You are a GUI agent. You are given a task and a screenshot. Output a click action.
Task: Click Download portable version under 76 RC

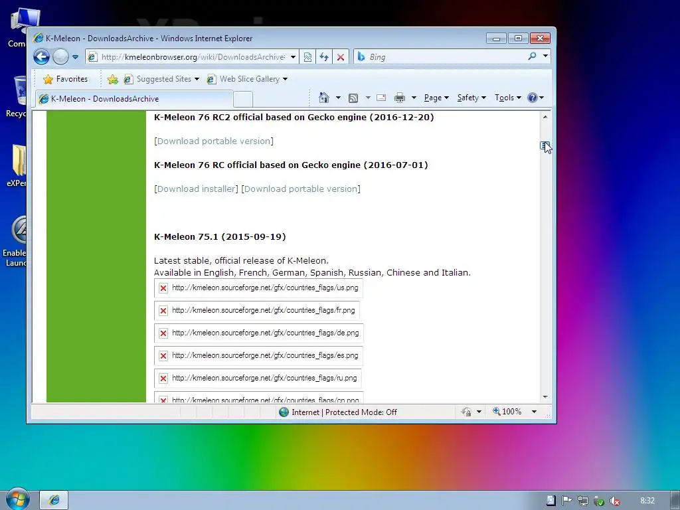[x=301, y=189]
